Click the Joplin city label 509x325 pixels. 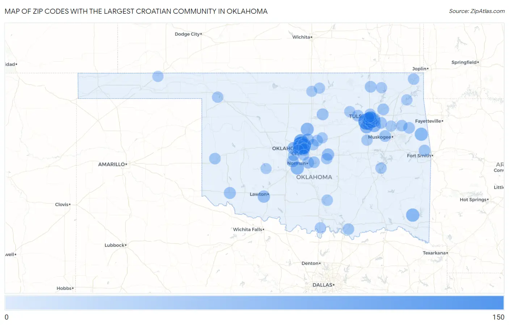pos(419,69)
